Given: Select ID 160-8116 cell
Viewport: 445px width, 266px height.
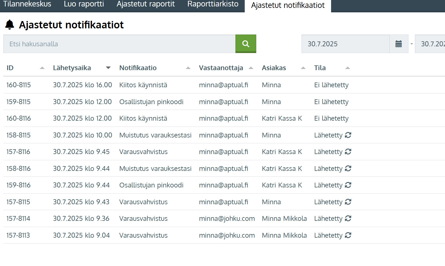Looking at the screenshot, I should pyautogui.click(x=19, y=118).
